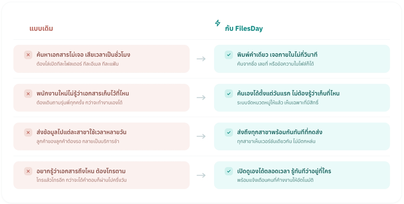Click the X icon beside ส่งข้อมูลไปแต่ละสาขา

click(28, 132)
